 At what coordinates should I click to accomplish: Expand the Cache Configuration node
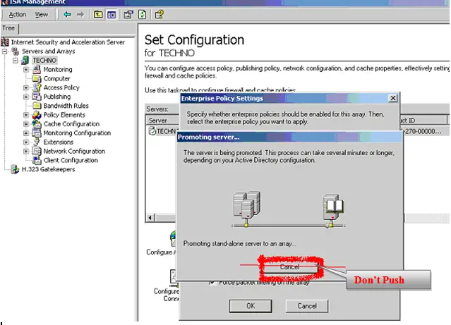coord(26,124)
